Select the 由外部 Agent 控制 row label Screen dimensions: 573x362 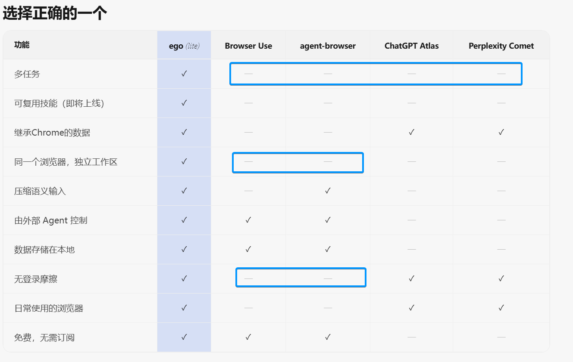(51, 220)
